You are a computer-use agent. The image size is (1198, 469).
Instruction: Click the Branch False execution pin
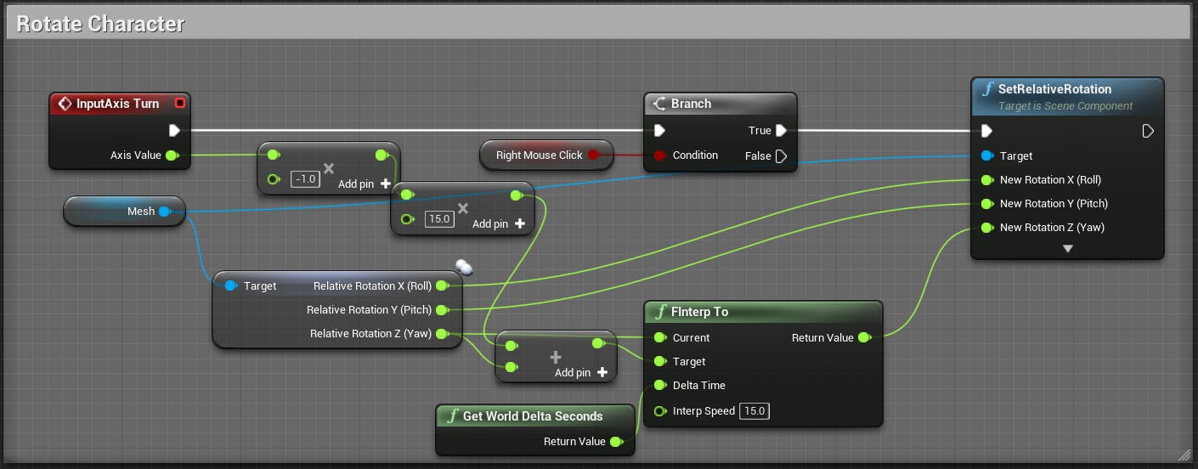(782, 155)
